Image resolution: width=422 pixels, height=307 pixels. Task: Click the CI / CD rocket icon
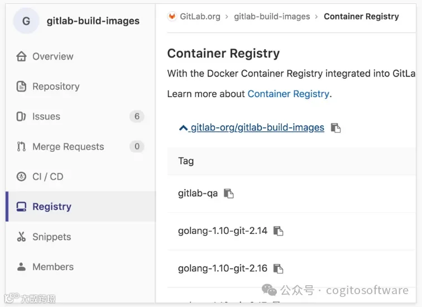tap(21, 176)
